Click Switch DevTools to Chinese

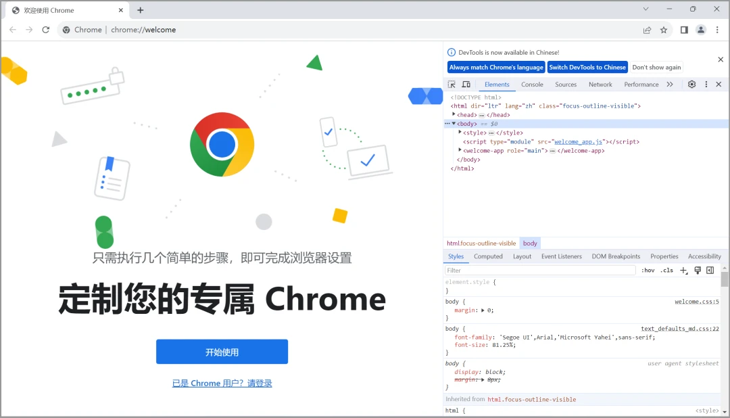(587, 67)
